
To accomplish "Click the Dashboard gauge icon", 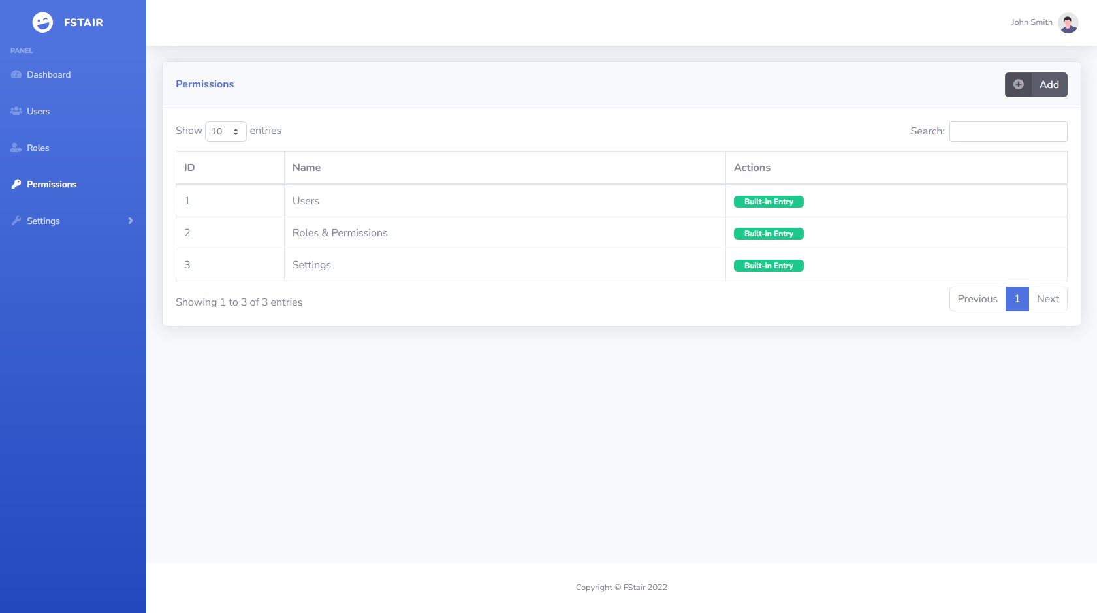I will 16,75.
